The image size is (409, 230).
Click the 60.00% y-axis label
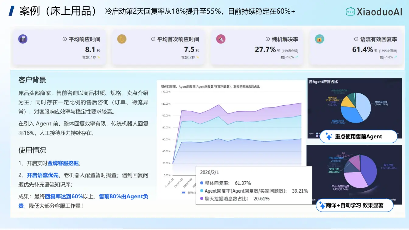tap(166, 139)
